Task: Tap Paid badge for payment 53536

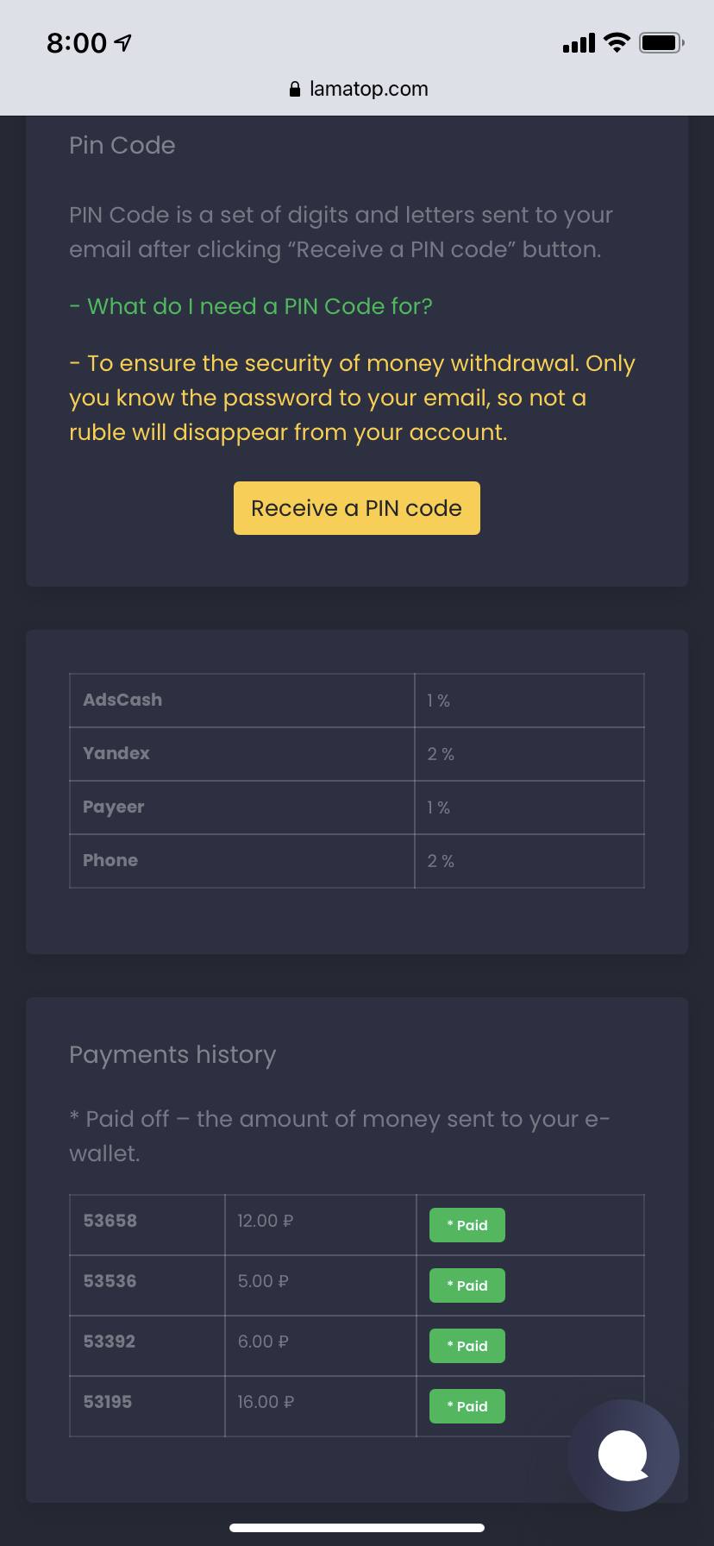Action: tap(467, 1285)
